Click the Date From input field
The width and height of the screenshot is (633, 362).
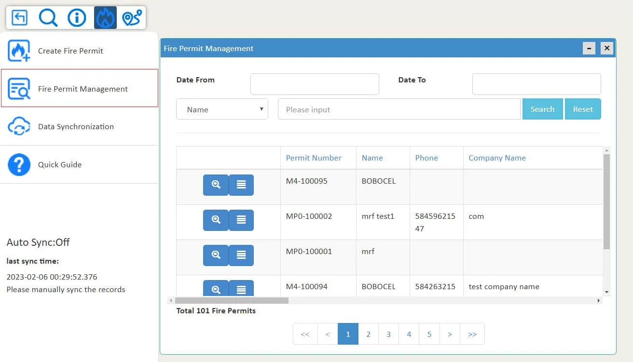click(x=315, y=84)
